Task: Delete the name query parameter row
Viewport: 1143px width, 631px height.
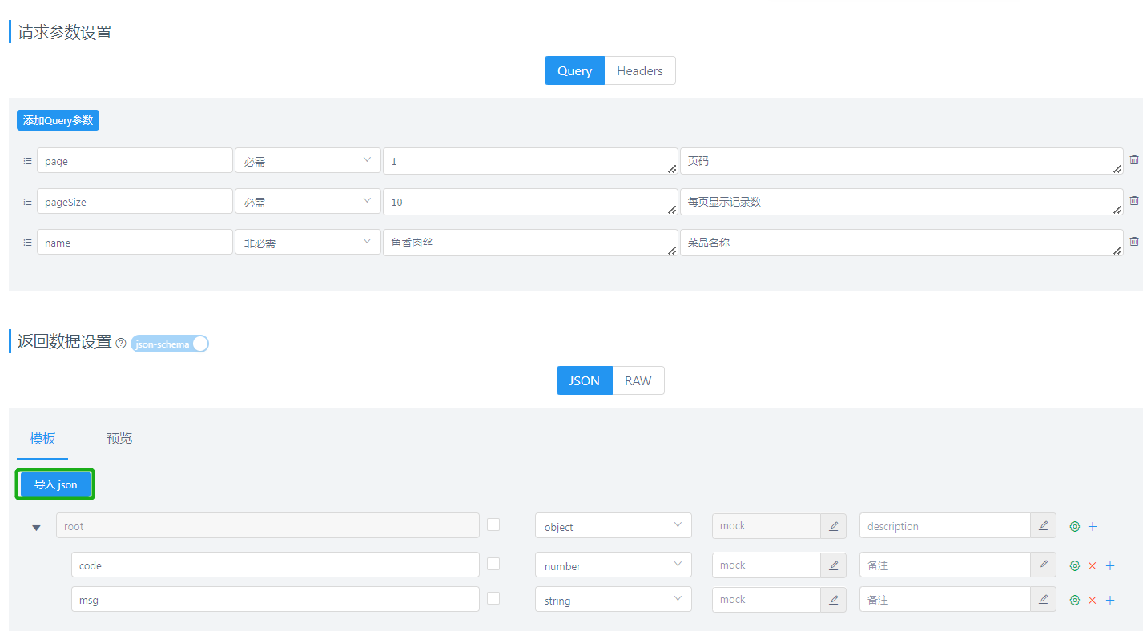Action: tap(1133, 242)
